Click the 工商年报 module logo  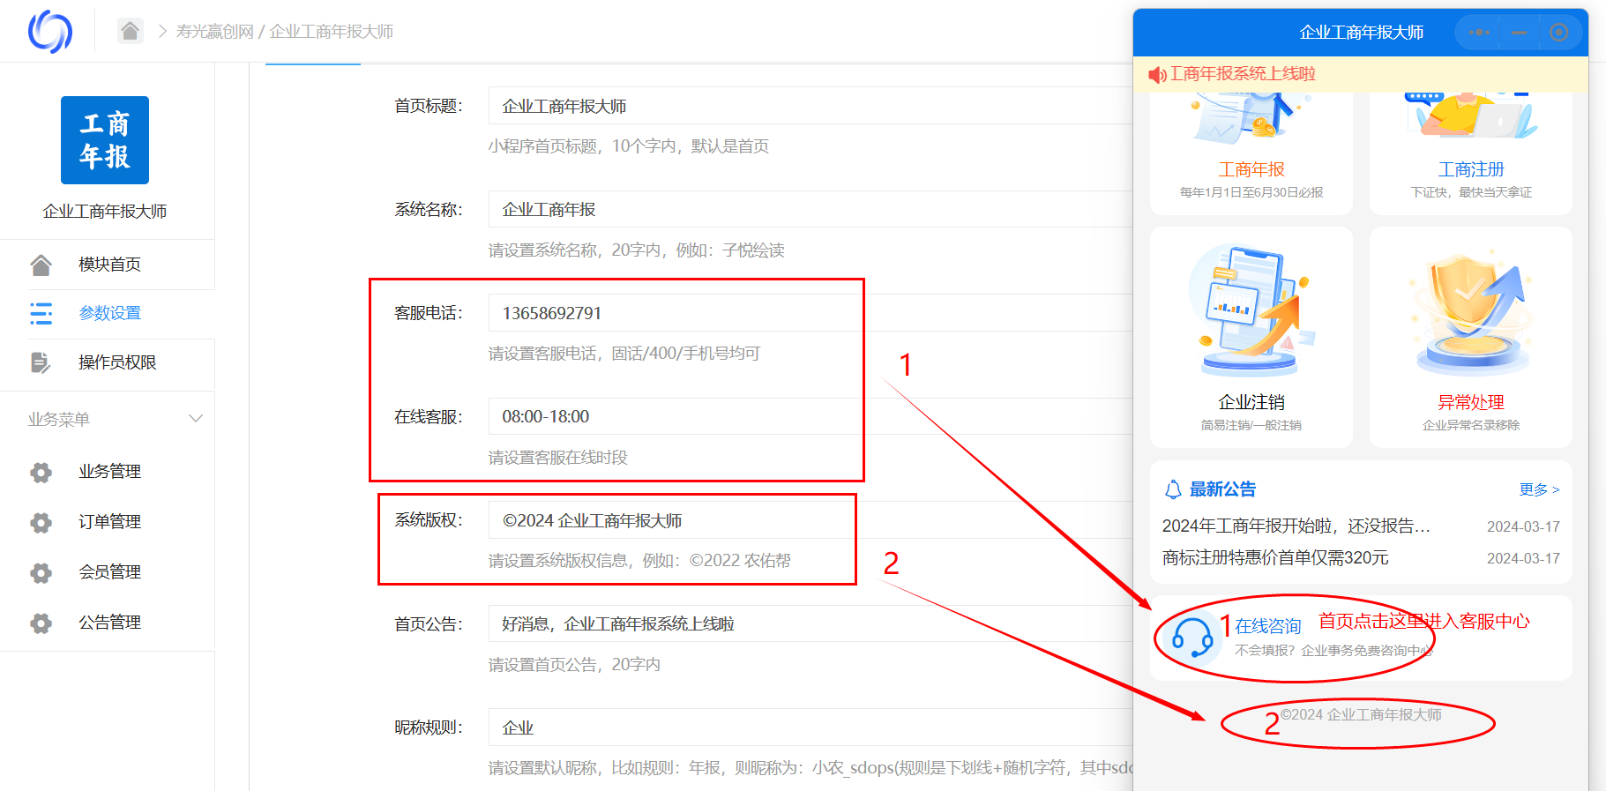tap(105, 140)
